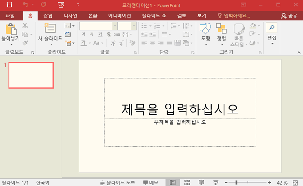
Task: Open the 보기 tab
Action: click(x=202, y=16)
